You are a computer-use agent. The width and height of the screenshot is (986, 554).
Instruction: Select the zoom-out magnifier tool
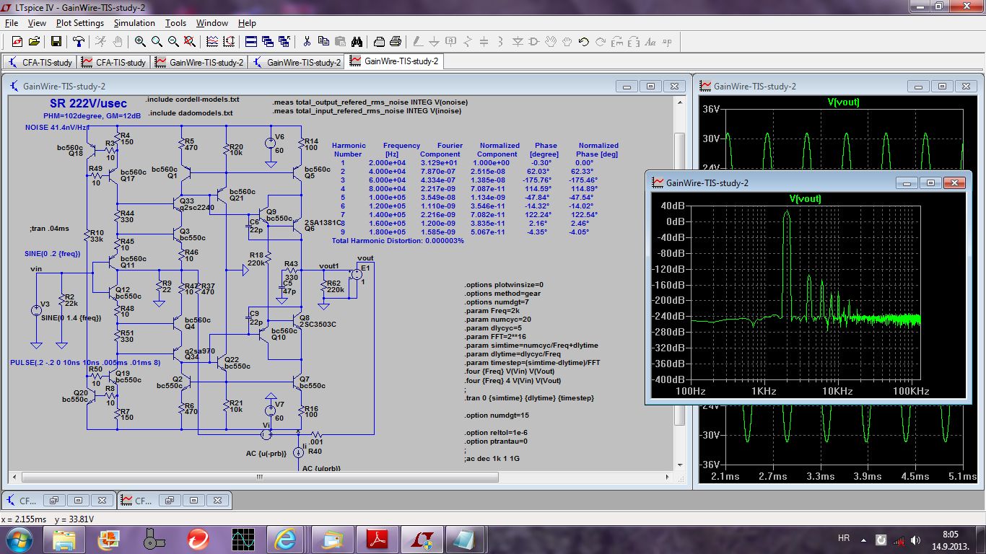[173, 42]
